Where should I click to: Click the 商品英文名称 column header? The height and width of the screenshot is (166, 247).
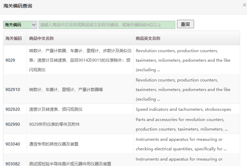pos(148,39)
